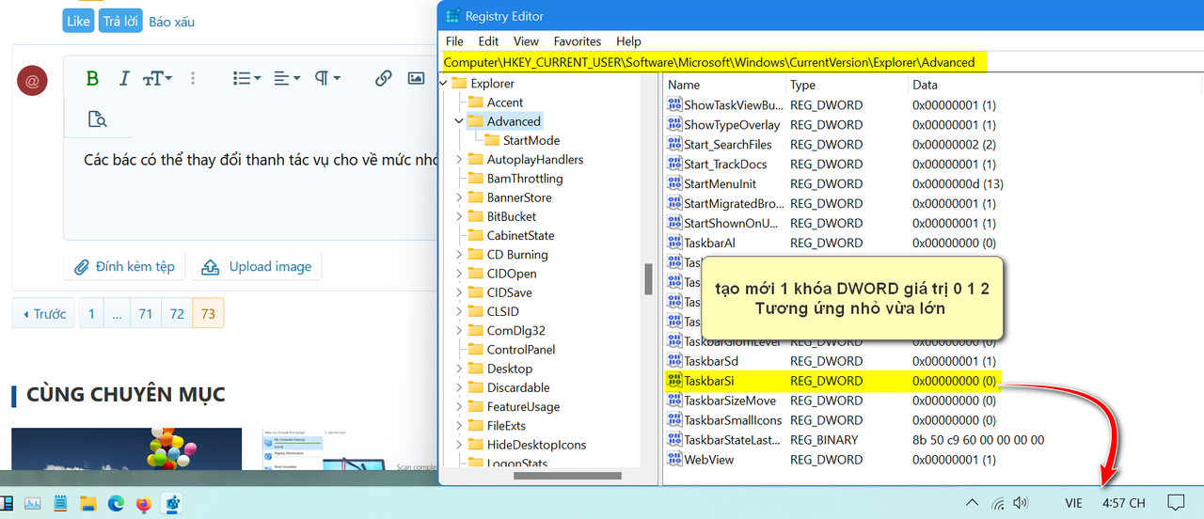Click the WebView value icon
The image size is (1204, 519).
pos(674,460)
